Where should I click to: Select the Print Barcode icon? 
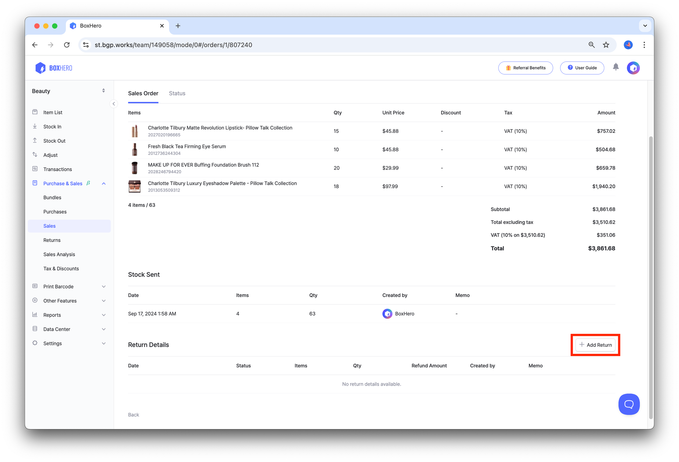pos(35,286)
